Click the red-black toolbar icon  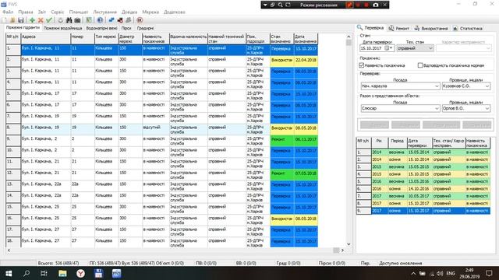coord(120,20)
